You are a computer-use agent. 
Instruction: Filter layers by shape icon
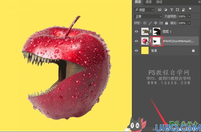177,10
